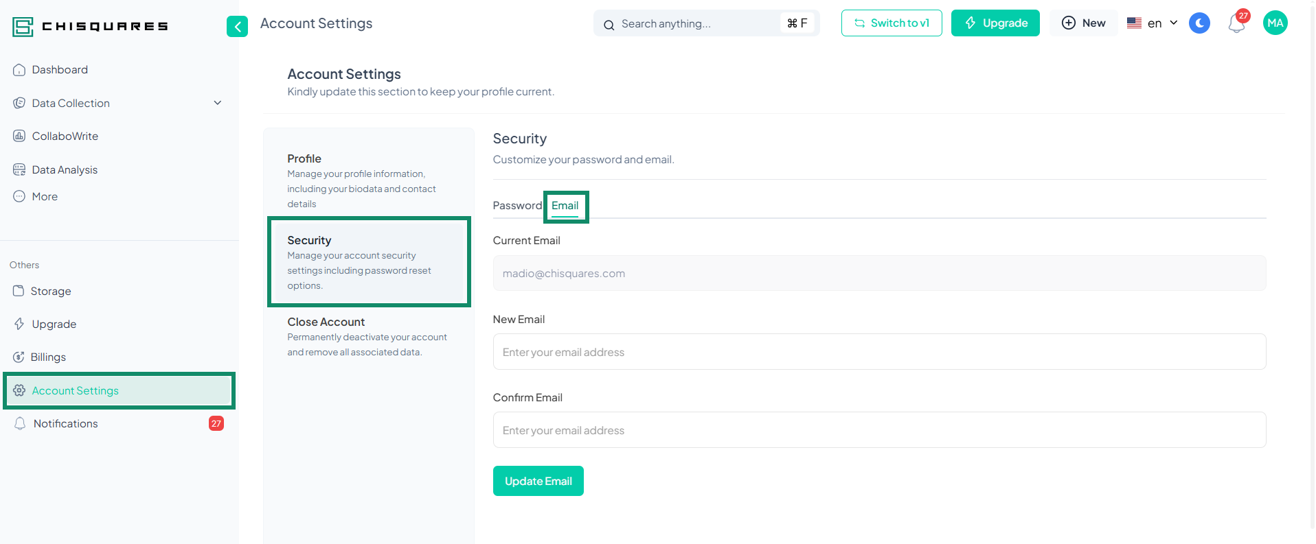Select the Email tab
Viewport: 1316px width, 544px height.
[565, 206]
